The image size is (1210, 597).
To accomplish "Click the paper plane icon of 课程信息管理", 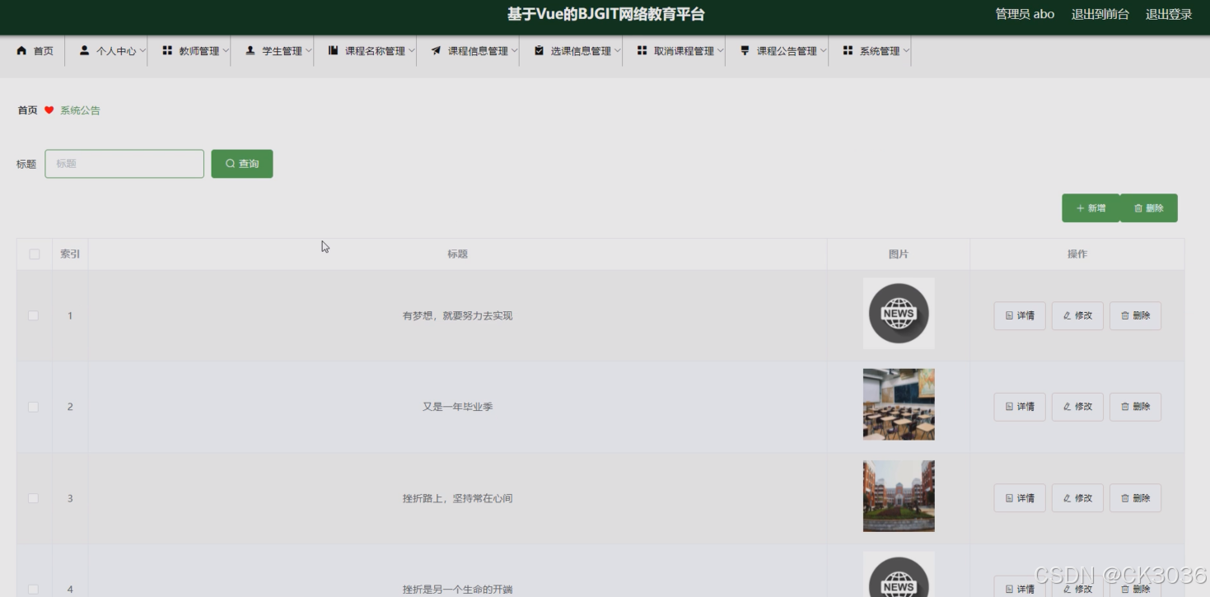I will tap(436, 50).
